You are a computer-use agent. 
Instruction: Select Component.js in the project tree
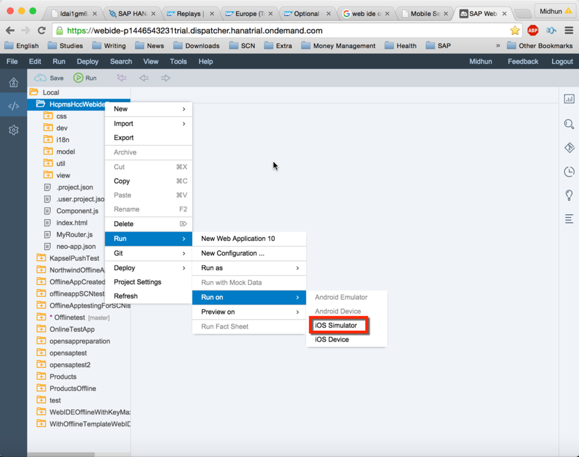point(77,211)
